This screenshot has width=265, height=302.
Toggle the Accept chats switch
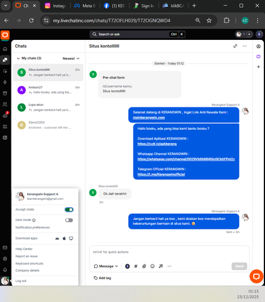tap(69, 210)
